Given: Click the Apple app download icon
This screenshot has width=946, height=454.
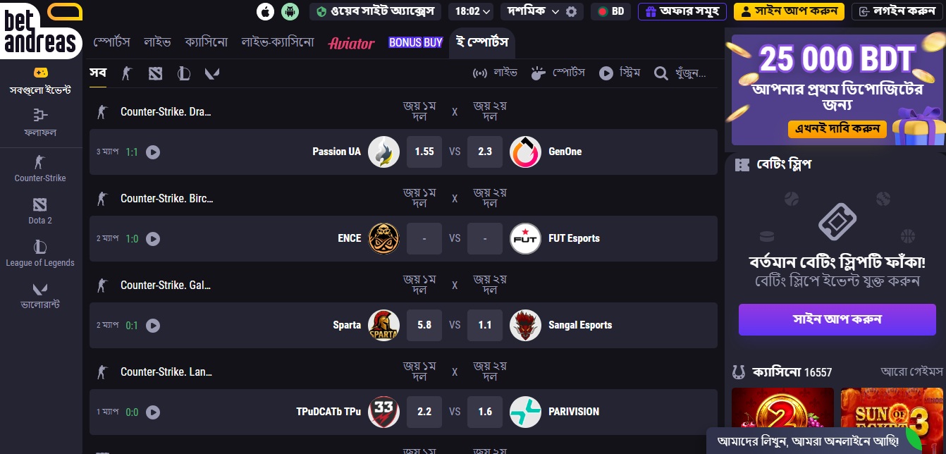Looking at the screenshot, I should coord(265,11).
